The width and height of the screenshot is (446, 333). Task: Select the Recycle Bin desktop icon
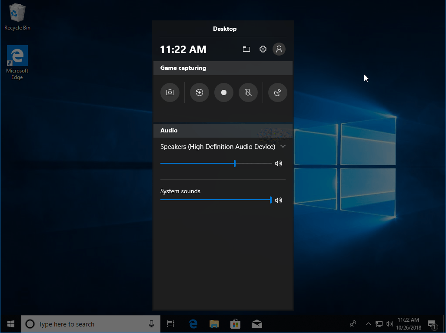[x=17, y=17]
